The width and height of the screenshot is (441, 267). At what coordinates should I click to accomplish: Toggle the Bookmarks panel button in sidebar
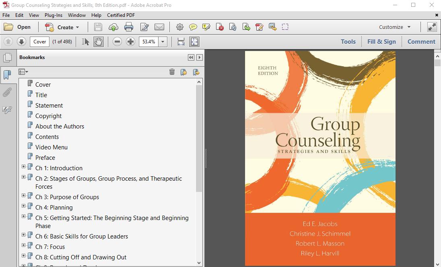[7, 75]
